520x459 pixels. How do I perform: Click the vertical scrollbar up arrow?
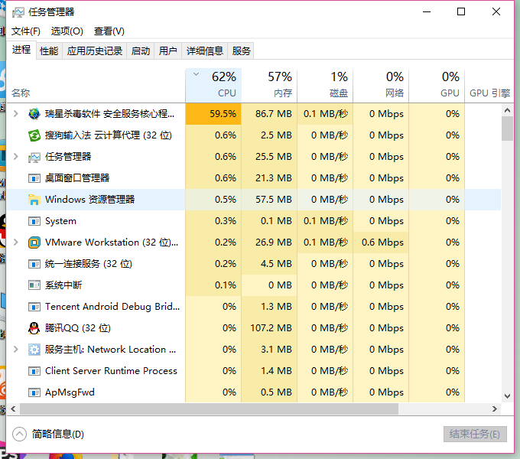[508, 110]
